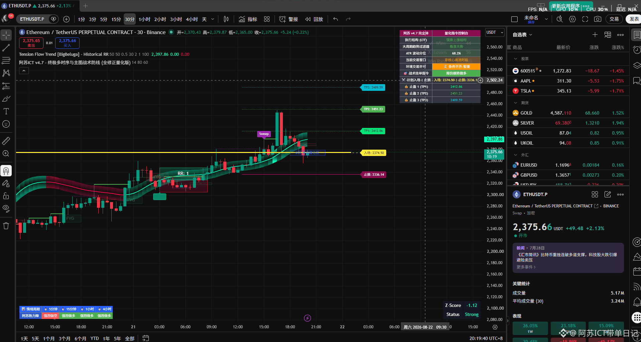
Task: Collapse the indicator legend arrow
Action: (24, 71)
